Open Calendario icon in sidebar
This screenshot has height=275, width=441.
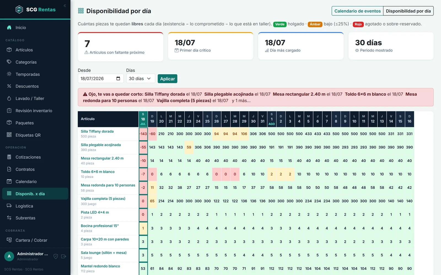(9, 182)
